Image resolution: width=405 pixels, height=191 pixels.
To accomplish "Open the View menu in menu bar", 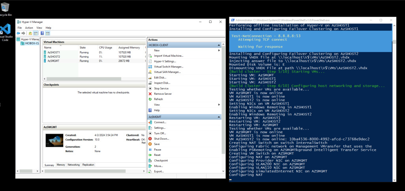I will 39,28.
